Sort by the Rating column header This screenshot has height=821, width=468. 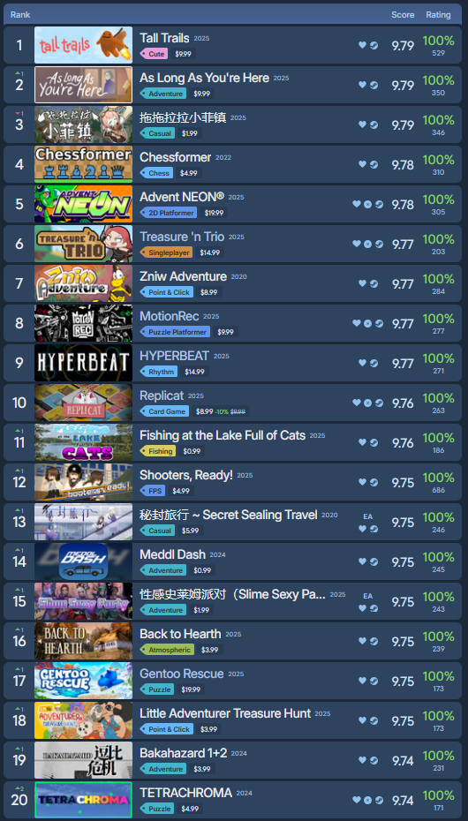438,15
